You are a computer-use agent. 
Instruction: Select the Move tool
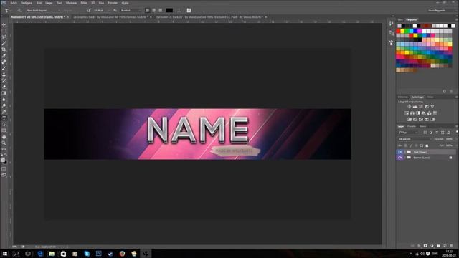coord(4,25)
